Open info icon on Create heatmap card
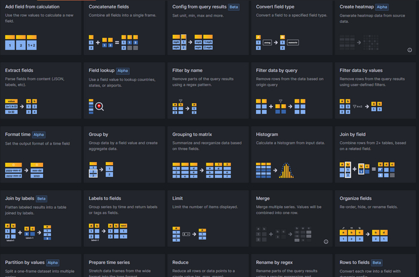419x277 pixels. click(x=409, y=50)
